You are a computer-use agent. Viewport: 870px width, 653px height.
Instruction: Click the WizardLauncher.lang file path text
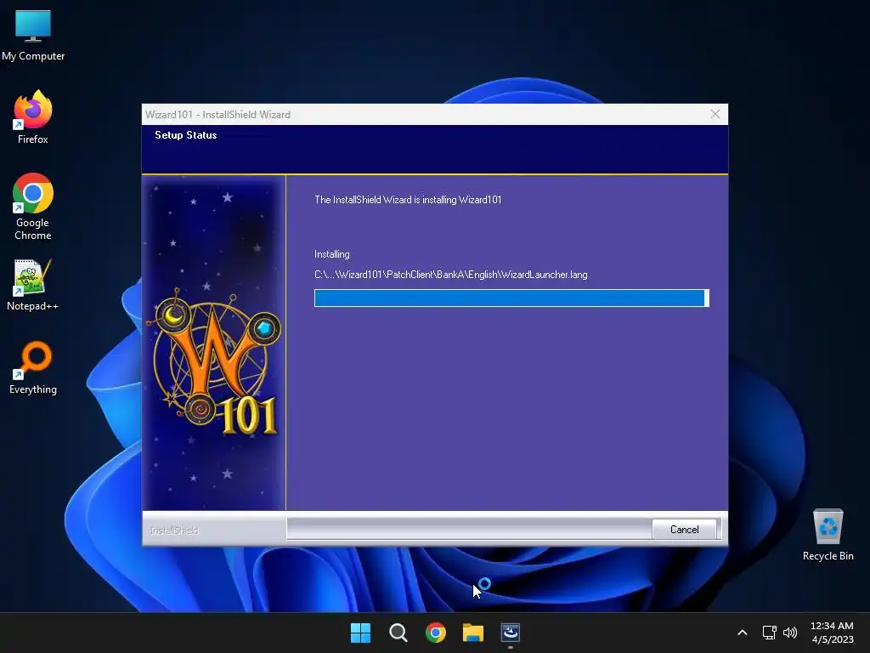450,275
